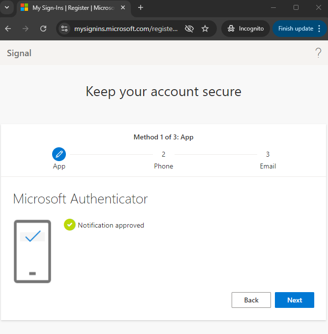Screen dimensions: 328x334
Task: Click the browser forward arrow
Action: (25, 29)
